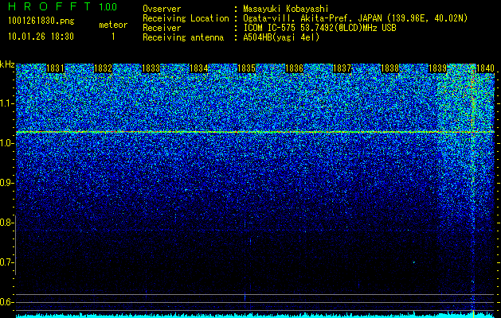The image size is (501, 318).
Task: Click the 1833 time marker
Action: click(151, 68)
